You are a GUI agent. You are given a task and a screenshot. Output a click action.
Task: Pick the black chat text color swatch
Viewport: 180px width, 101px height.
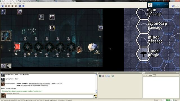[x=94, y=96]
